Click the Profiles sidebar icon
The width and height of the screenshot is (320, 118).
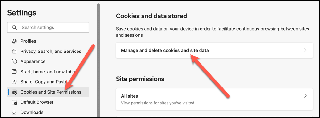pyautogui.click(x=14, y=41)
